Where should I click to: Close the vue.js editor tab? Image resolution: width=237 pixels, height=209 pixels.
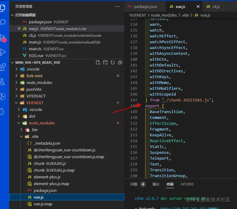[198, 6]
